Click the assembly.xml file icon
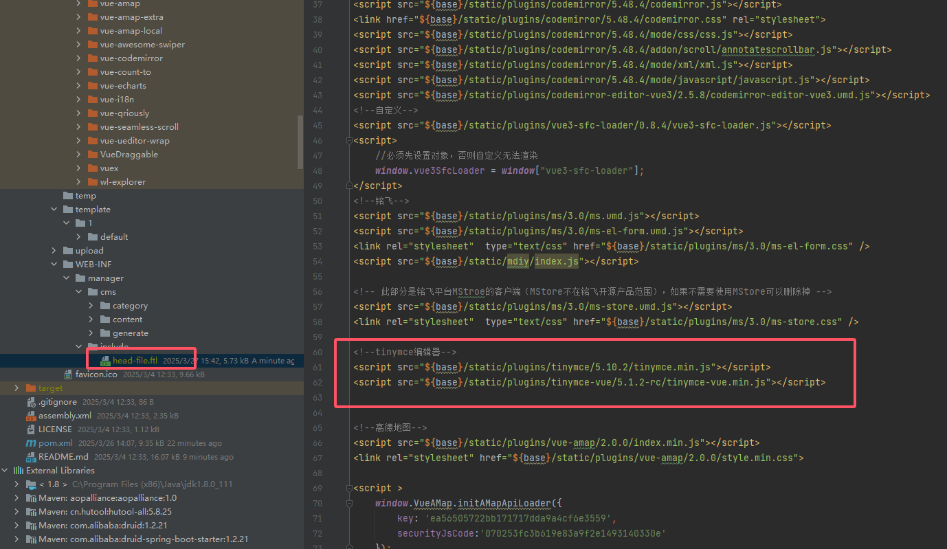Viewport: 947px width, 549px height. pos(31,416)
